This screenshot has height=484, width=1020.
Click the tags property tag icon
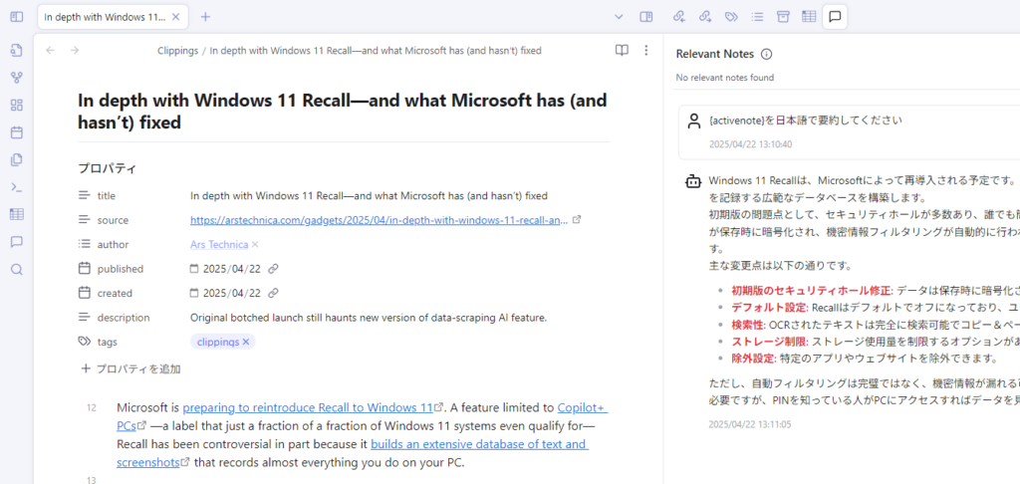pos(84,341)
